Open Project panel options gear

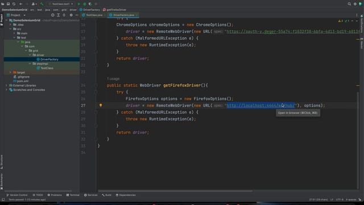pyautogui.click(x=71, y=15)
